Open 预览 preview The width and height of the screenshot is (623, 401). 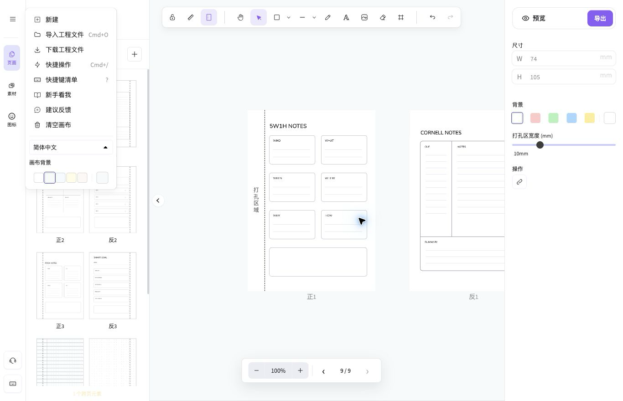click(x=534, y=18)
